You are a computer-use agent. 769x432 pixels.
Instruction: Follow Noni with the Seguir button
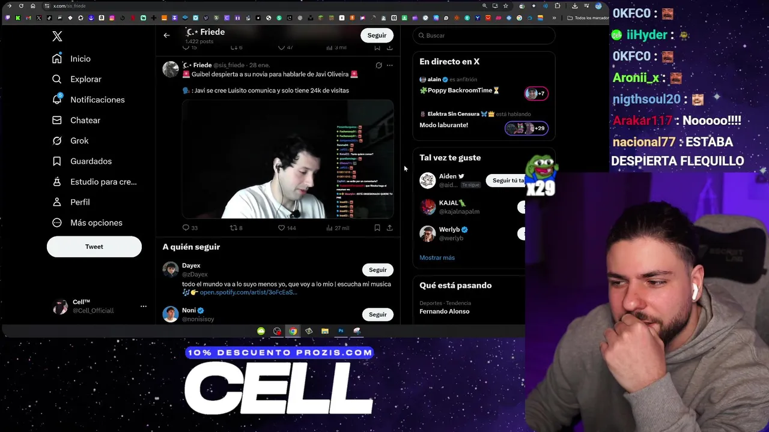(x=377, y=314)
